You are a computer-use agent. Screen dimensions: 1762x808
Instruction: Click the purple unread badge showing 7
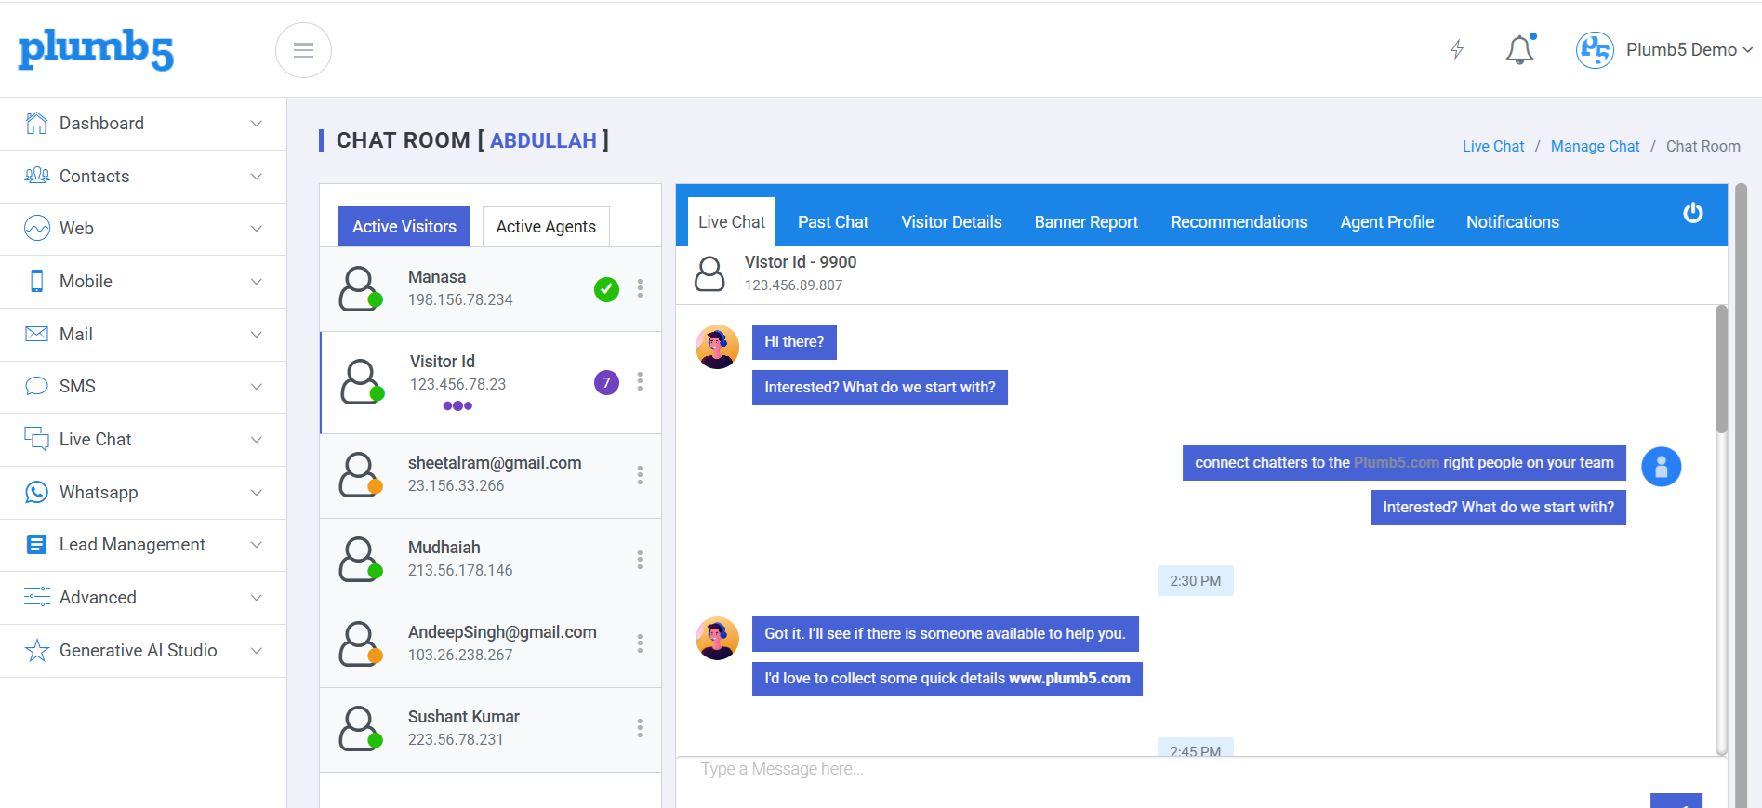pyautogui.click(x=606, y=382)
